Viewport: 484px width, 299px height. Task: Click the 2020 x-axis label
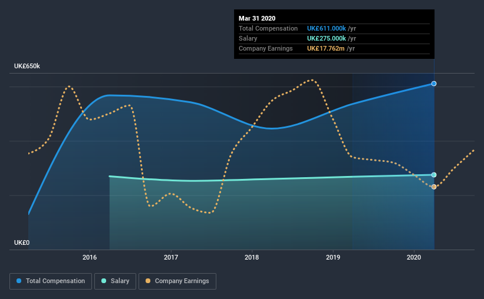pyautogui.click(x=414, y=257)
